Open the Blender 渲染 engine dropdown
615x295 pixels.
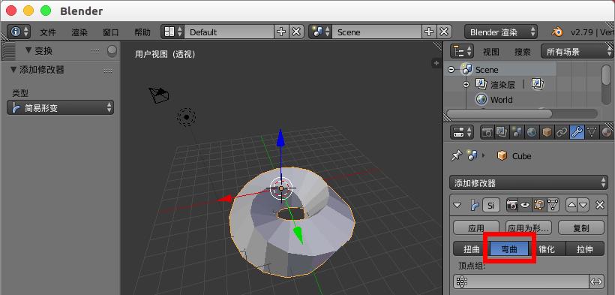[x=501, y=32]
